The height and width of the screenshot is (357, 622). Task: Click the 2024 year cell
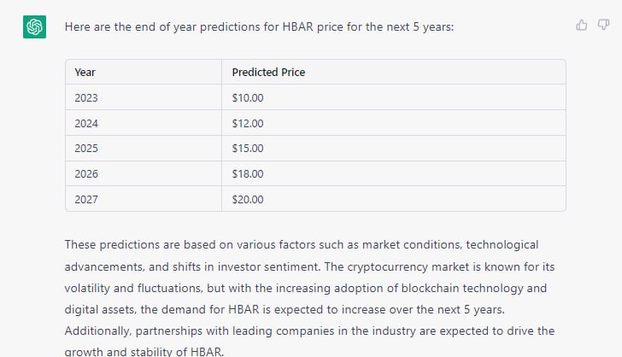tap(144, 123)
